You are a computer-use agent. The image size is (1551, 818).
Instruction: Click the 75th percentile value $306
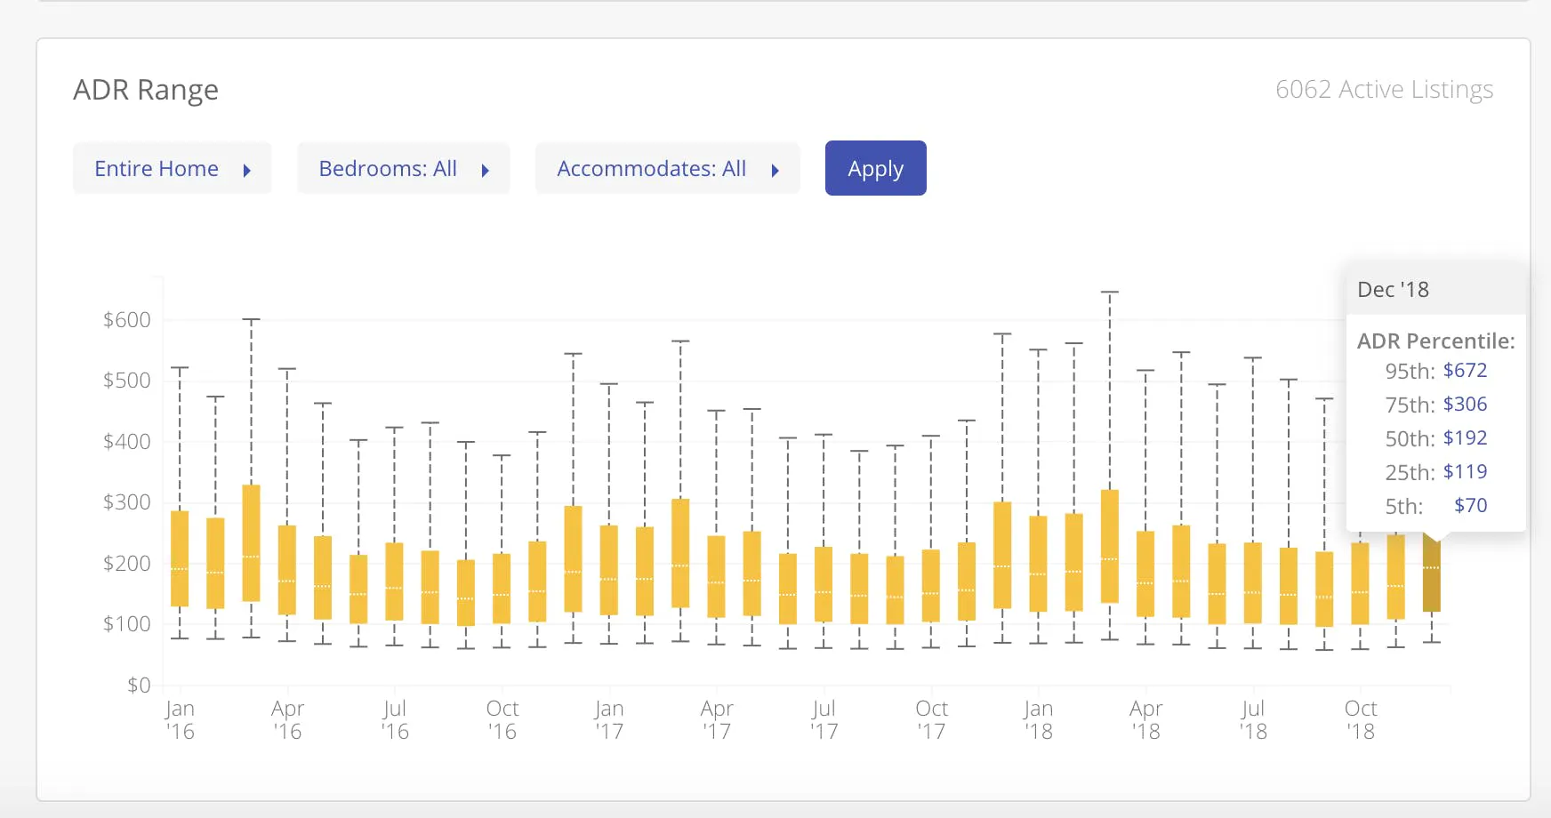[1465, 405]
